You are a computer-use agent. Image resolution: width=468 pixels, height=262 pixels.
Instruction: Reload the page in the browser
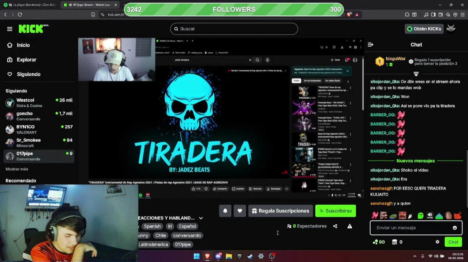[x=20, y=15]
